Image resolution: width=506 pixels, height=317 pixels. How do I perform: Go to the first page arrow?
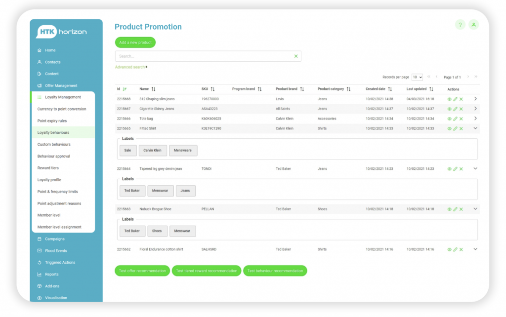tap(428, 77)
